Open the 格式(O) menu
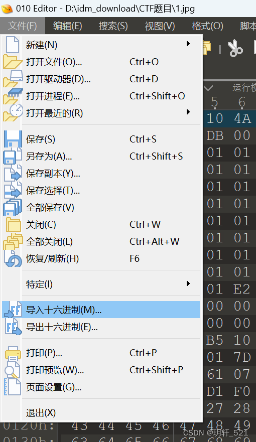The width and height of the screenshot is (256, 442). [x=207, y=26]
